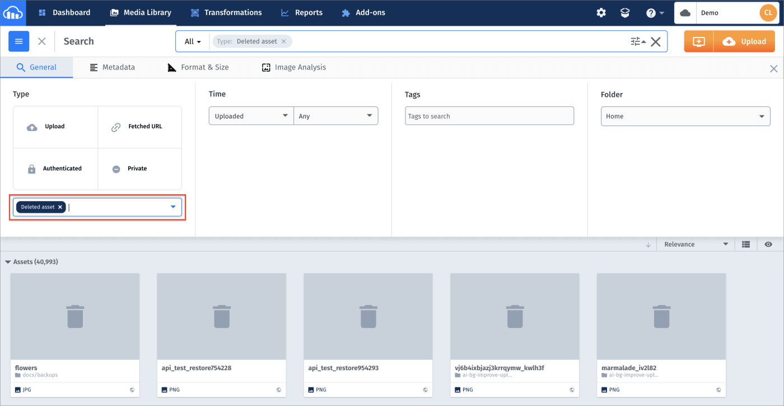This screenshot has height=406, width=784.
Task: Click the ai-bg-improve folder under marmalade_iv2l82
Action: point(630,375)
